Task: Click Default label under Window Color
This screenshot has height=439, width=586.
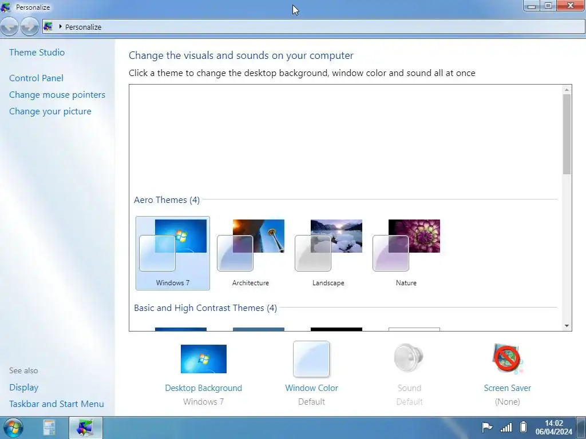Action: pyautogui.click(x=311, y=402)
